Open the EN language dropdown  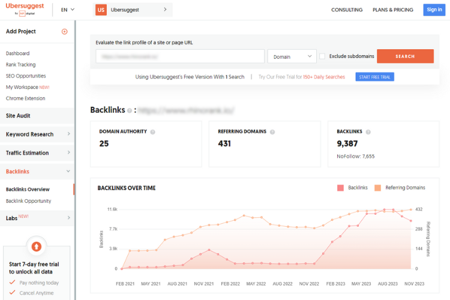click(x=68, y=10)
